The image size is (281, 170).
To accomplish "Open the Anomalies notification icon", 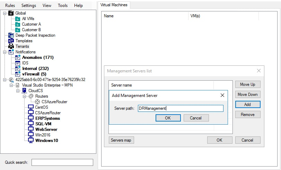I will [18, 57].
